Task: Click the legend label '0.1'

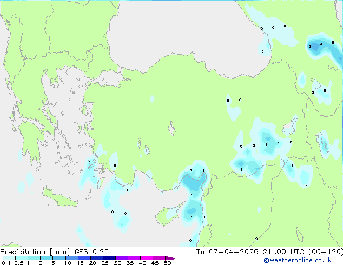Action: tap(6, 263)
